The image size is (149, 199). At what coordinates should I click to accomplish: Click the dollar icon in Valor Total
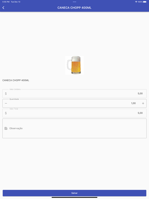tap(6, 113)
